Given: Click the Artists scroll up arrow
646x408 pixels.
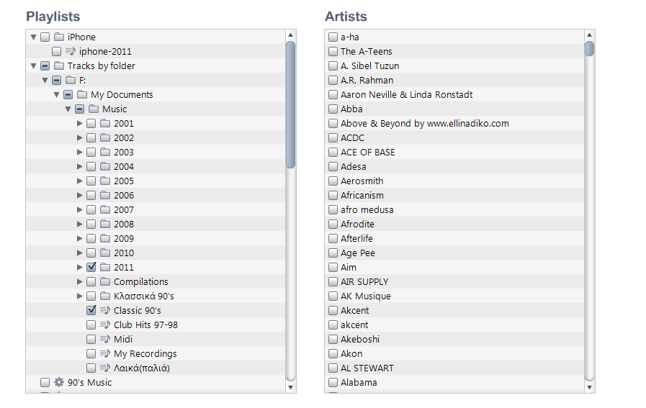Looking at the screenshot, I should click(590, 35).
